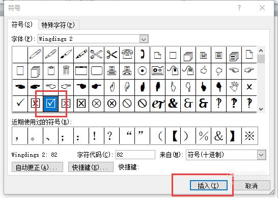Select the highlighted checked box symbol

click(51, 103)
